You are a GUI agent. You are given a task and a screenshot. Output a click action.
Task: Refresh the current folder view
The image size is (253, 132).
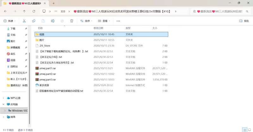point(34,11)
